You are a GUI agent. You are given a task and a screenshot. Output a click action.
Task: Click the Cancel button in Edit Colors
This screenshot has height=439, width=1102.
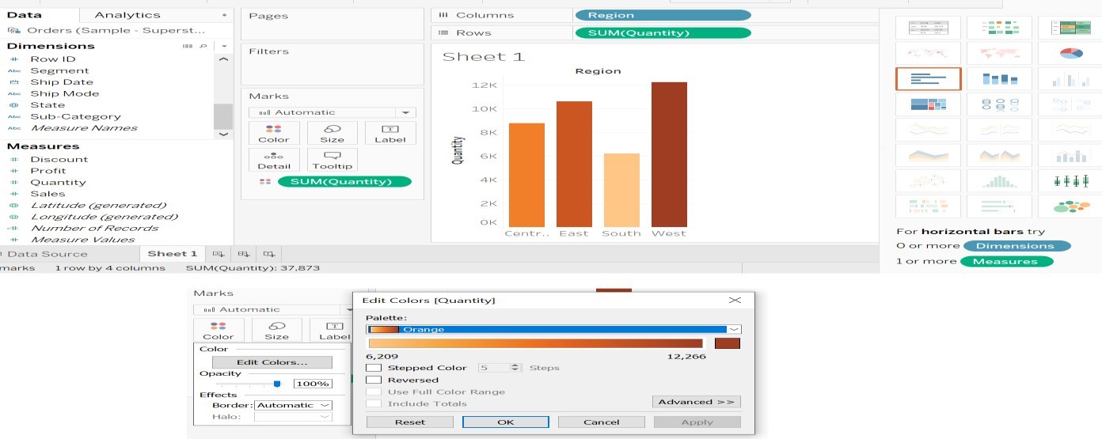point(602,422)
